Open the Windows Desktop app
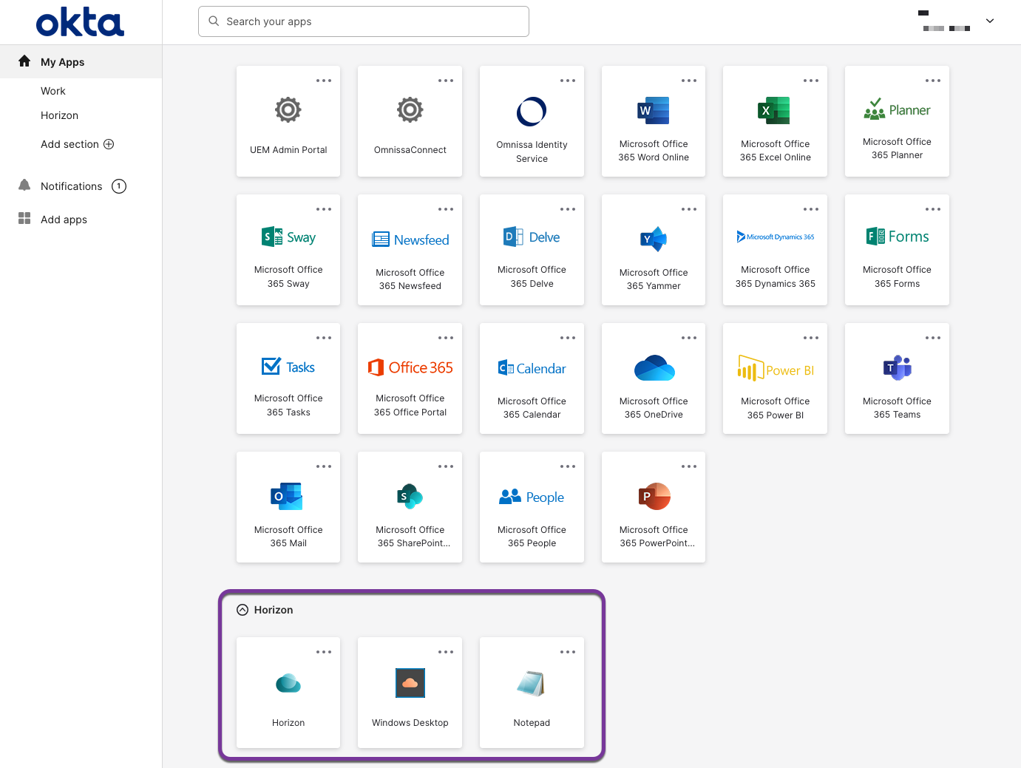The width and height of the screenshot is (1021, 768). coord(410,693)
